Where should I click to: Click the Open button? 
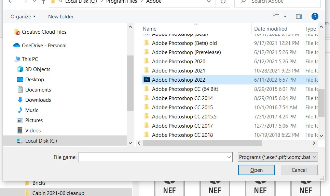coord(256,170)
